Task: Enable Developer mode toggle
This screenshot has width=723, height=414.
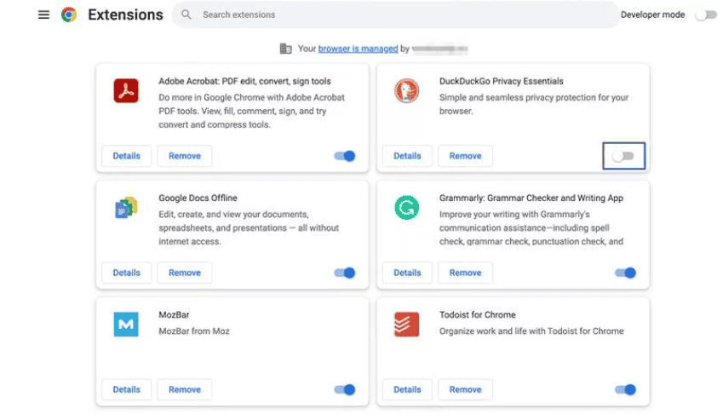Action: pyautogui.click(x=705, y=14)
